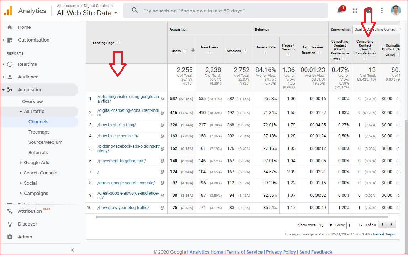Screen dimensions: 408x255
Task: Open the Home section
Action: pyautogui.click(x=25, y=27)
